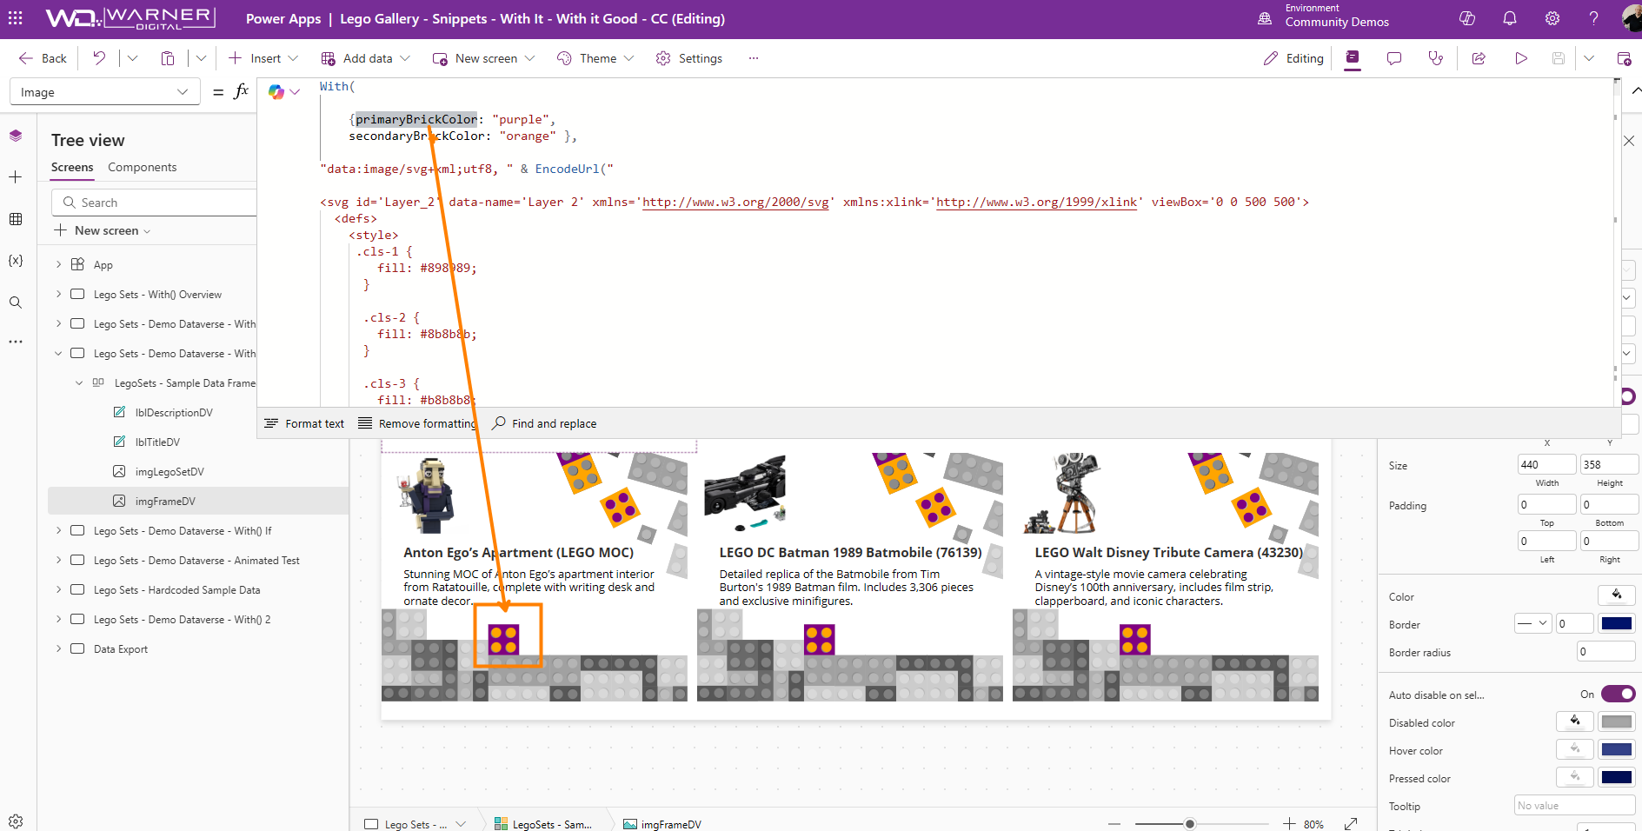Click the Publish icon

[1624, 58]
